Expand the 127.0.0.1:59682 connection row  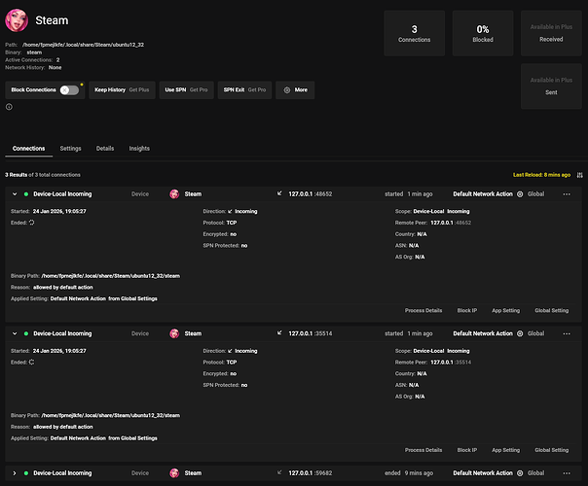pos(14,472)
